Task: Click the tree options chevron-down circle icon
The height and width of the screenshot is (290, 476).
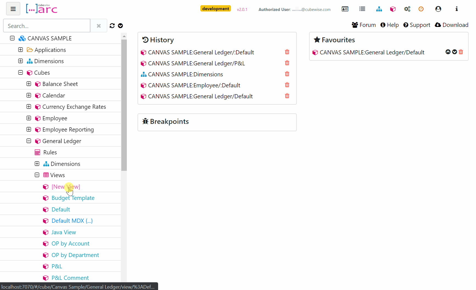Action: pyautogui.click(x=120, y=26)
